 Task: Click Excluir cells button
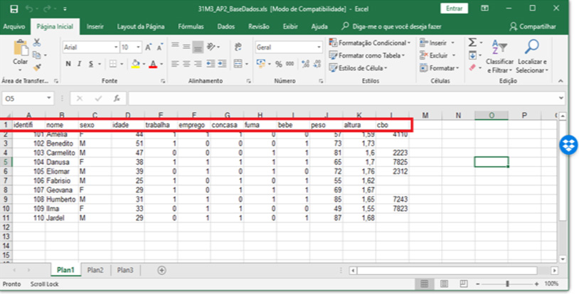437,55
